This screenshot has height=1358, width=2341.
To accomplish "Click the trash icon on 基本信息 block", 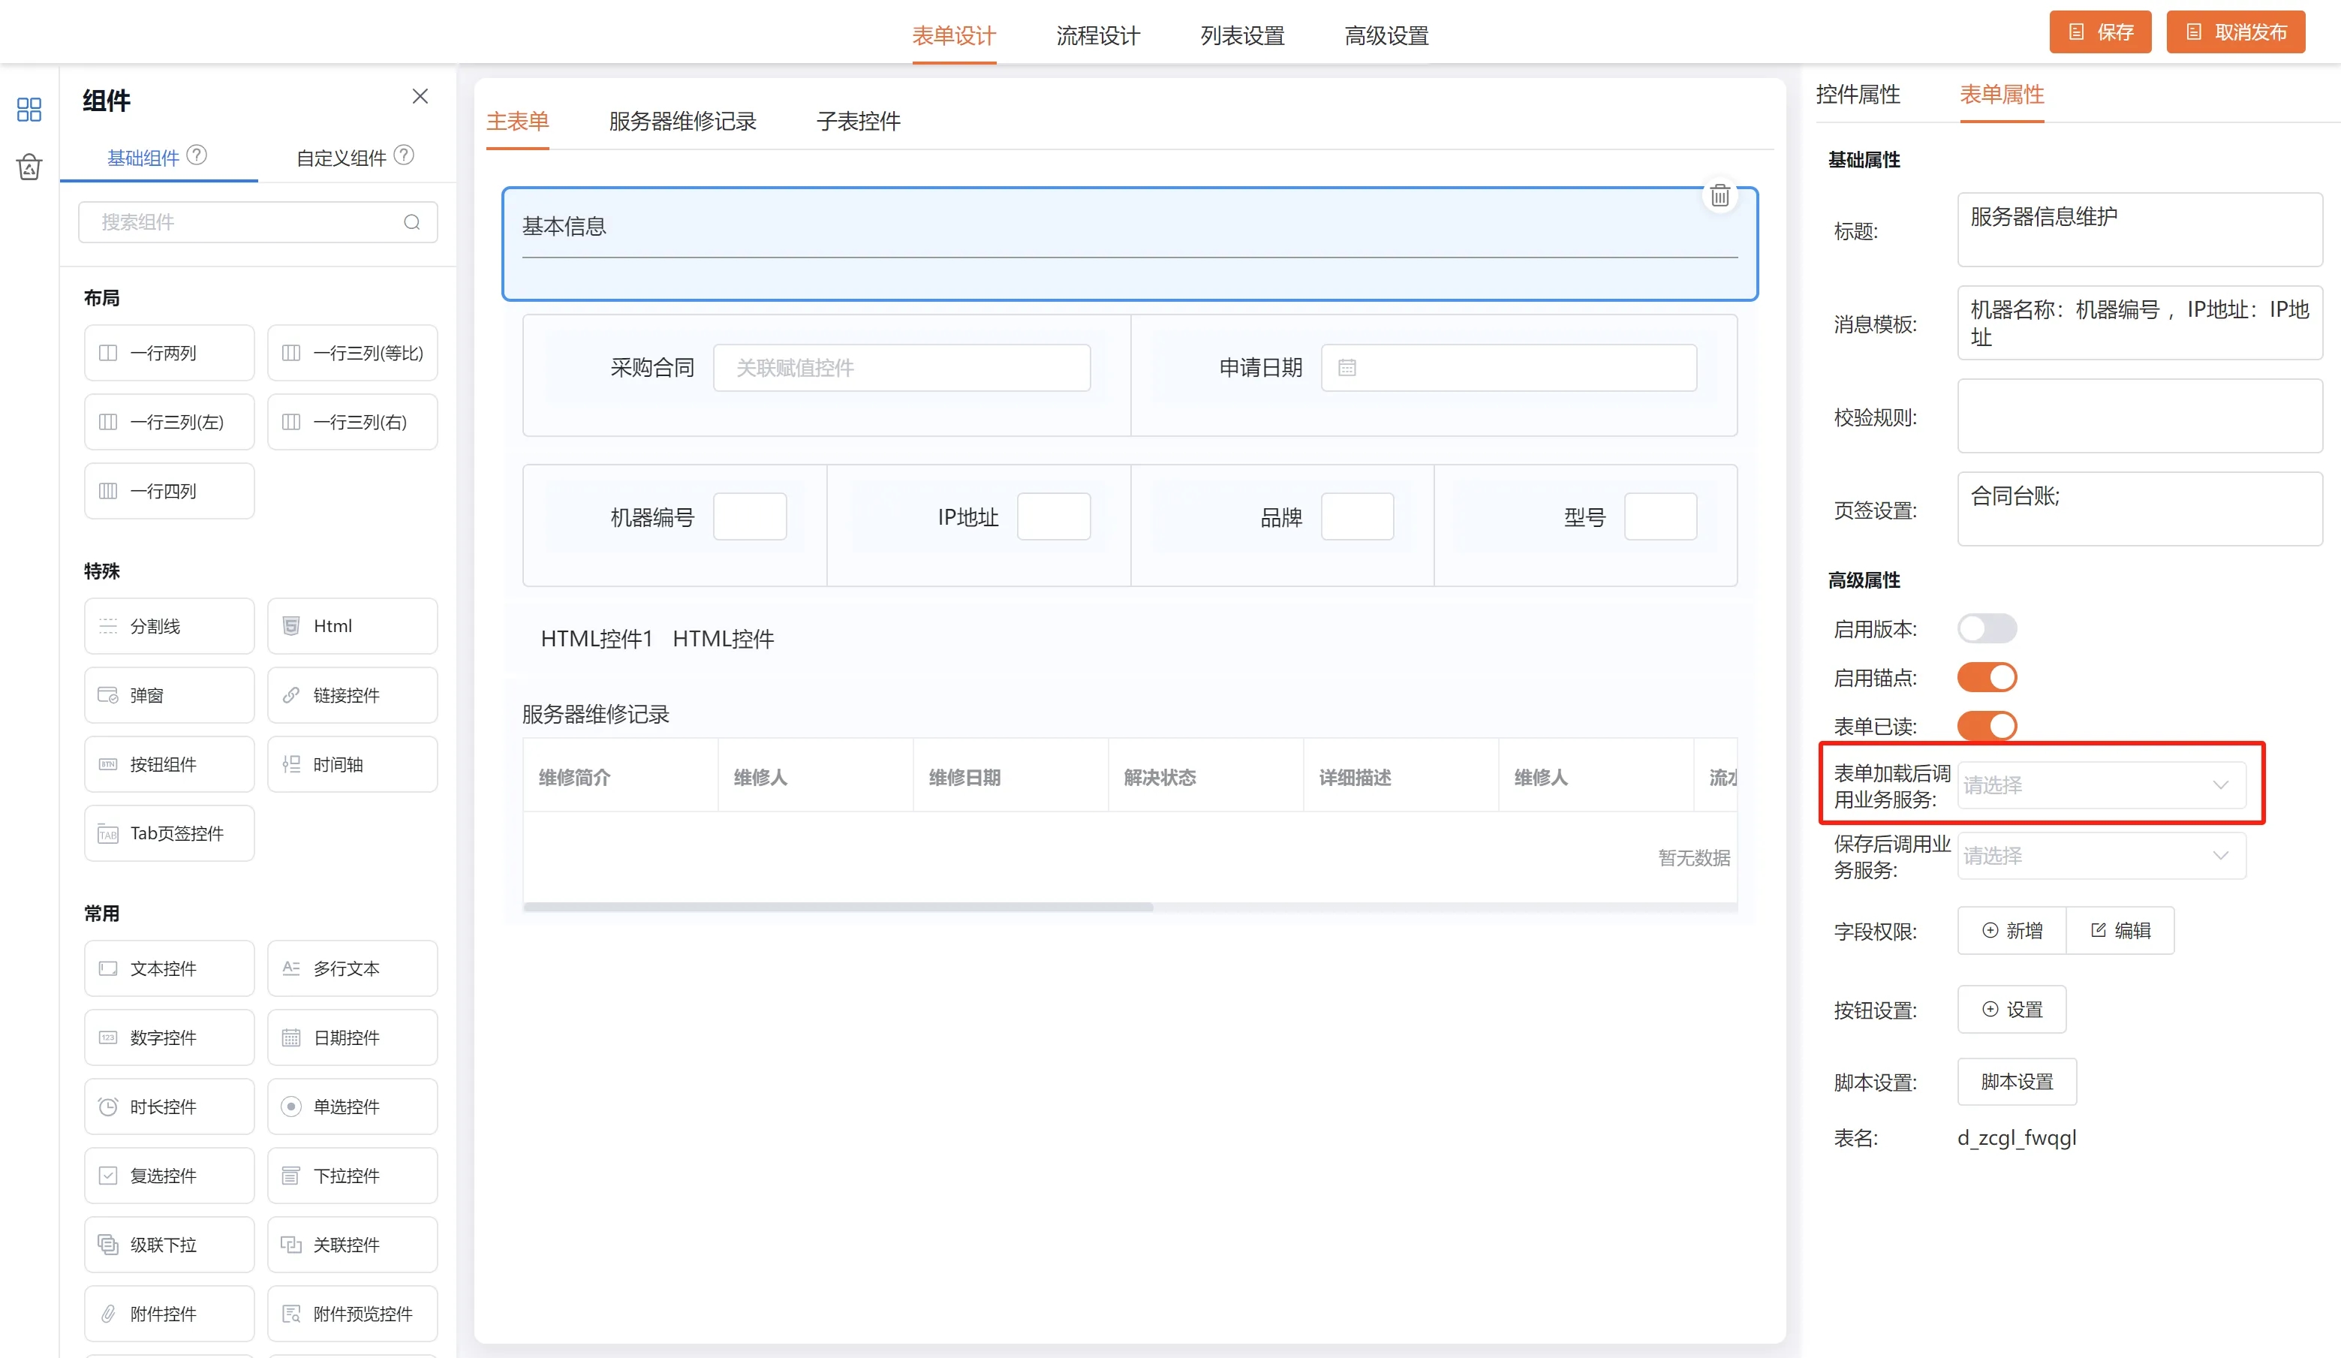I will pyautogui.click(x=1720, y=195).
